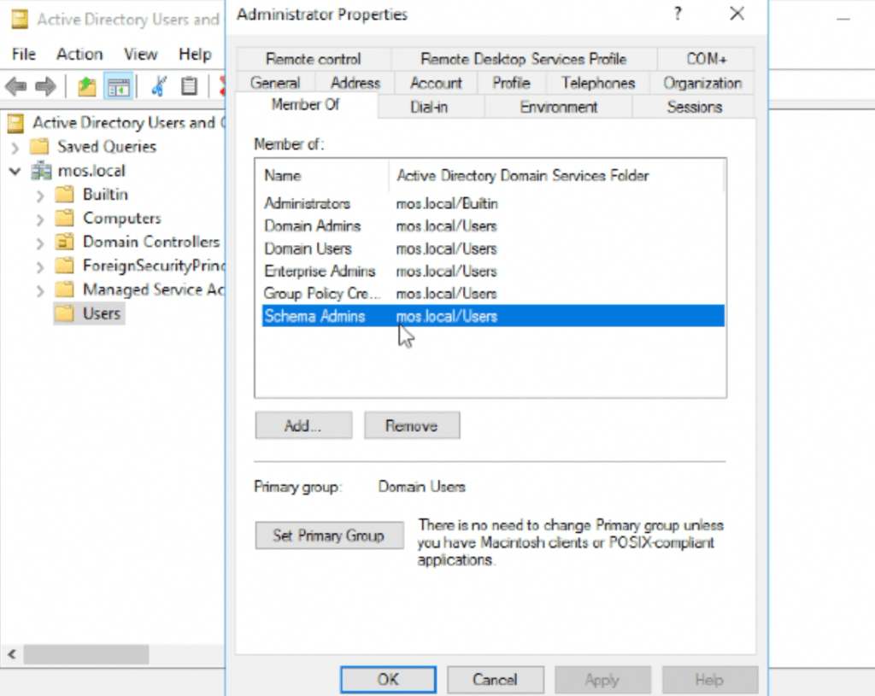Open the Action menu
Viewport: 875px width, 696px height.
click(x=79, y=54)
